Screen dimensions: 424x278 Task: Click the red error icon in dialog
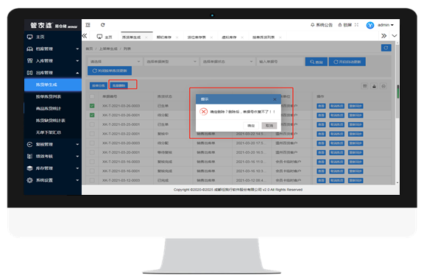204,111
